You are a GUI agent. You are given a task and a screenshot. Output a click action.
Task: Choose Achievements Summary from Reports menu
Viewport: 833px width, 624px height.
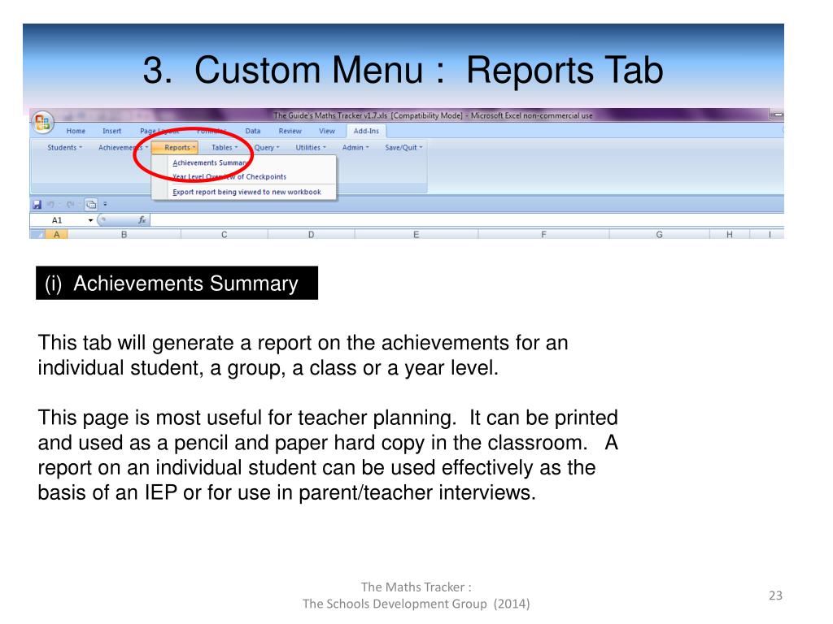coord(210,162)
